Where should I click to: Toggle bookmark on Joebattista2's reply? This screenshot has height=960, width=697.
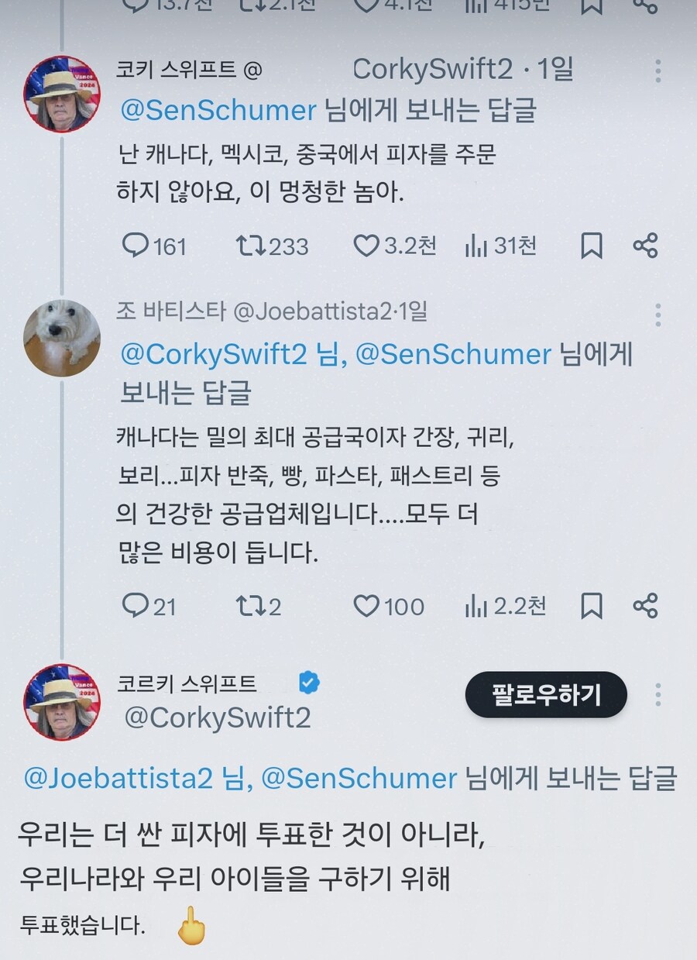(x=592, y=607)
